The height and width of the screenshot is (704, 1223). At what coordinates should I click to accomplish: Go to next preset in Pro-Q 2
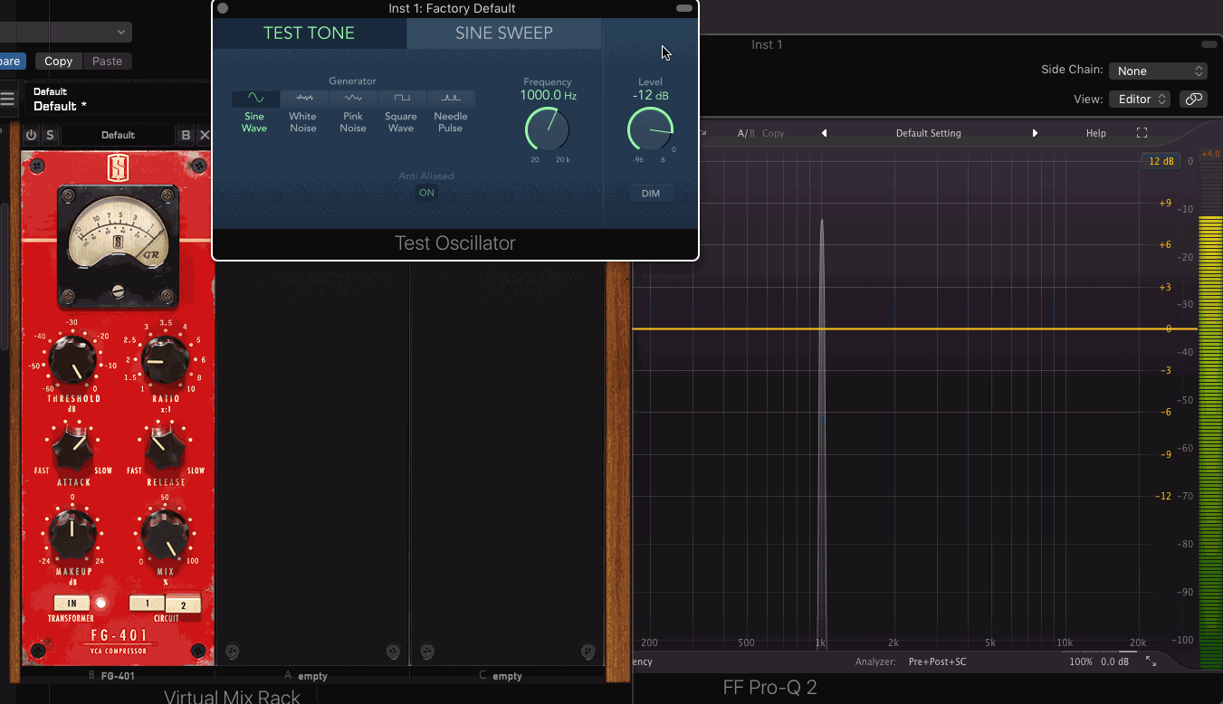coord(1034,133)
